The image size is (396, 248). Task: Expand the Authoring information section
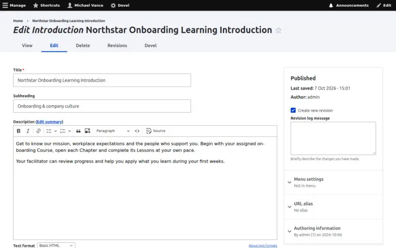click(x=333, y=231)
